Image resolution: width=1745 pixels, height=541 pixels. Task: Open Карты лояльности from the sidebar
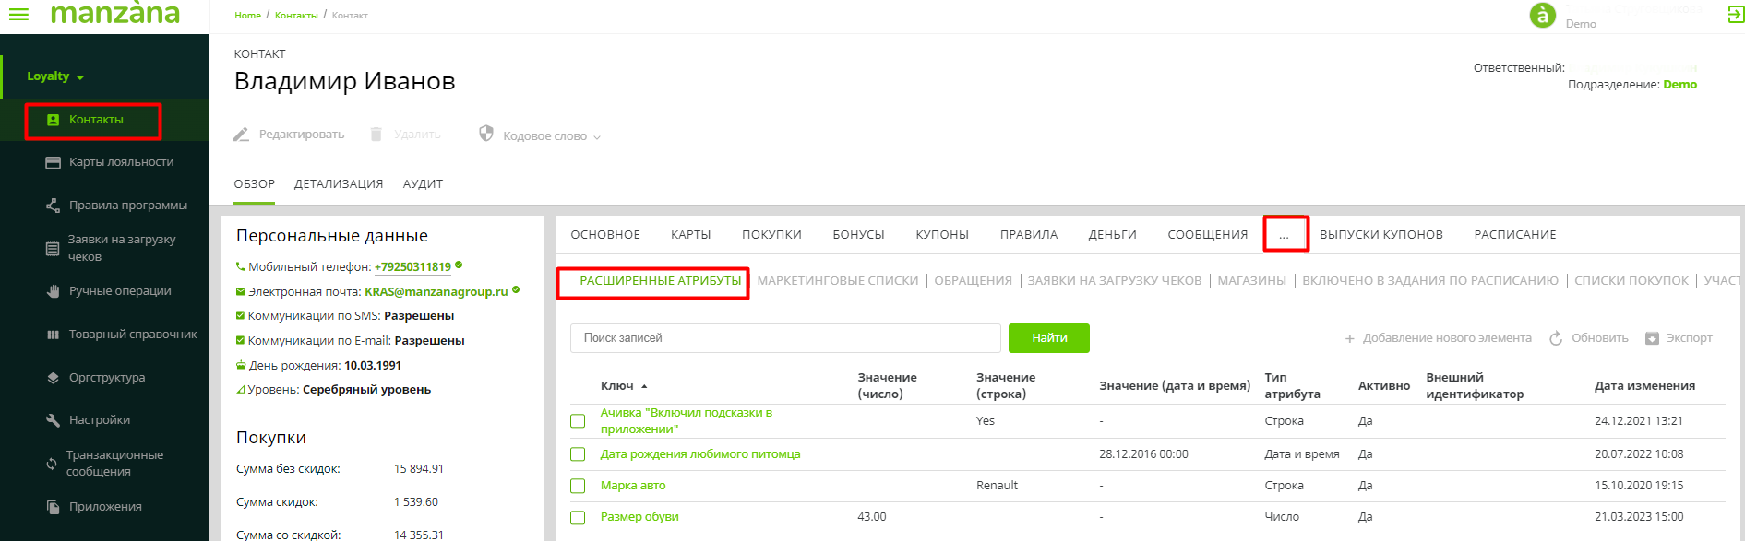coord(121,162)
